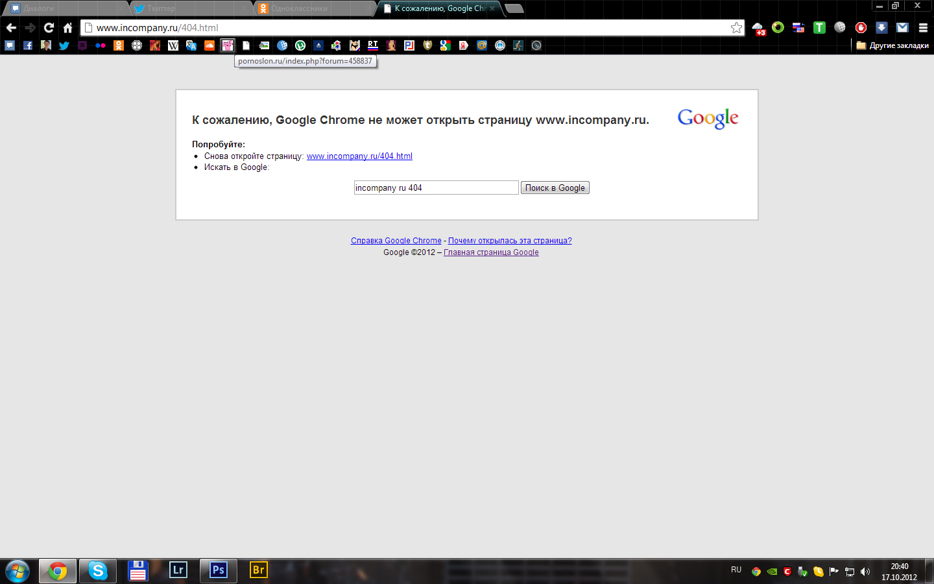
Task: Close the 'К сожалению' error tab
Action: coord(492,8)
